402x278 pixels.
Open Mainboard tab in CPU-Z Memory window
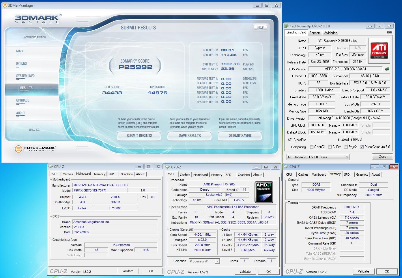pos(319,174)
